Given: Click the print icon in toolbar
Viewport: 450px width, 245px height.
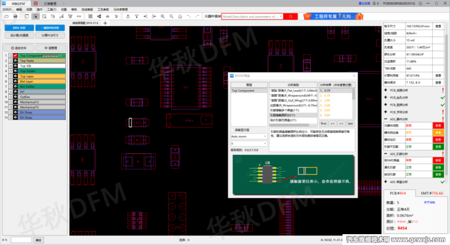Looking at the screenshot, I should pyautogui.click(x=15, y=16).
